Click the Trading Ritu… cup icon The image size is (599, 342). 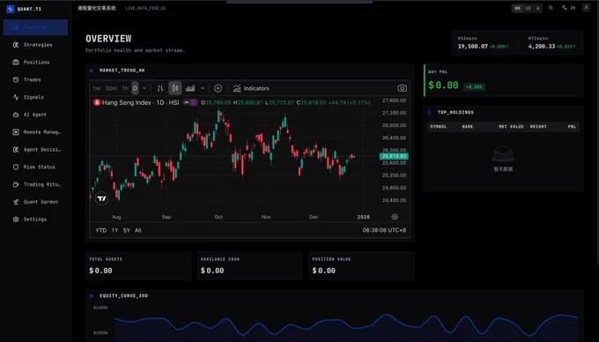(x=16, y=184)
